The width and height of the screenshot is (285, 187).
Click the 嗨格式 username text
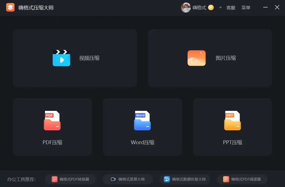point(199,8)
